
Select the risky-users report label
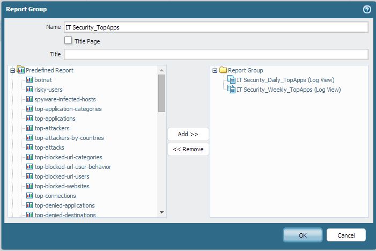pyautogui.click(x=48, y=90)
